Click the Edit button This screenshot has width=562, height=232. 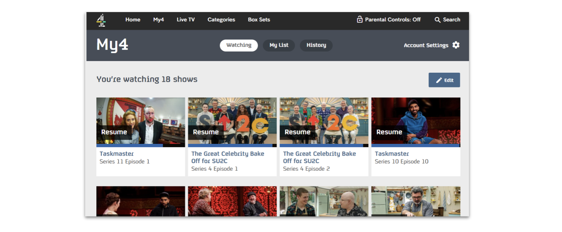(444, 80)
